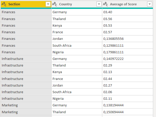Viewport: 156px width, 117px height.
Task: Select the Marketing cell beside Germany
Action: click(26, 105)
